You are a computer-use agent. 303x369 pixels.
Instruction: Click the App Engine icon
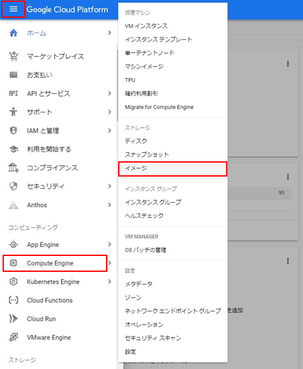(x=13, y=245)
